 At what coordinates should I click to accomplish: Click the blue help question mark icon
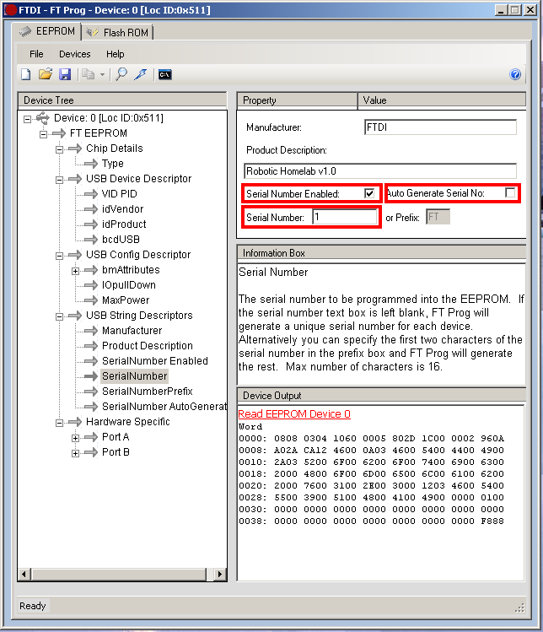click(516, 74)
